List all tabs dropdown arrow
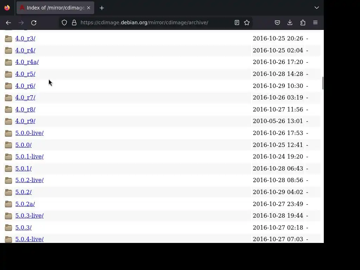The width and height of the screenshot is (360, 270). [x=317, y=8]
